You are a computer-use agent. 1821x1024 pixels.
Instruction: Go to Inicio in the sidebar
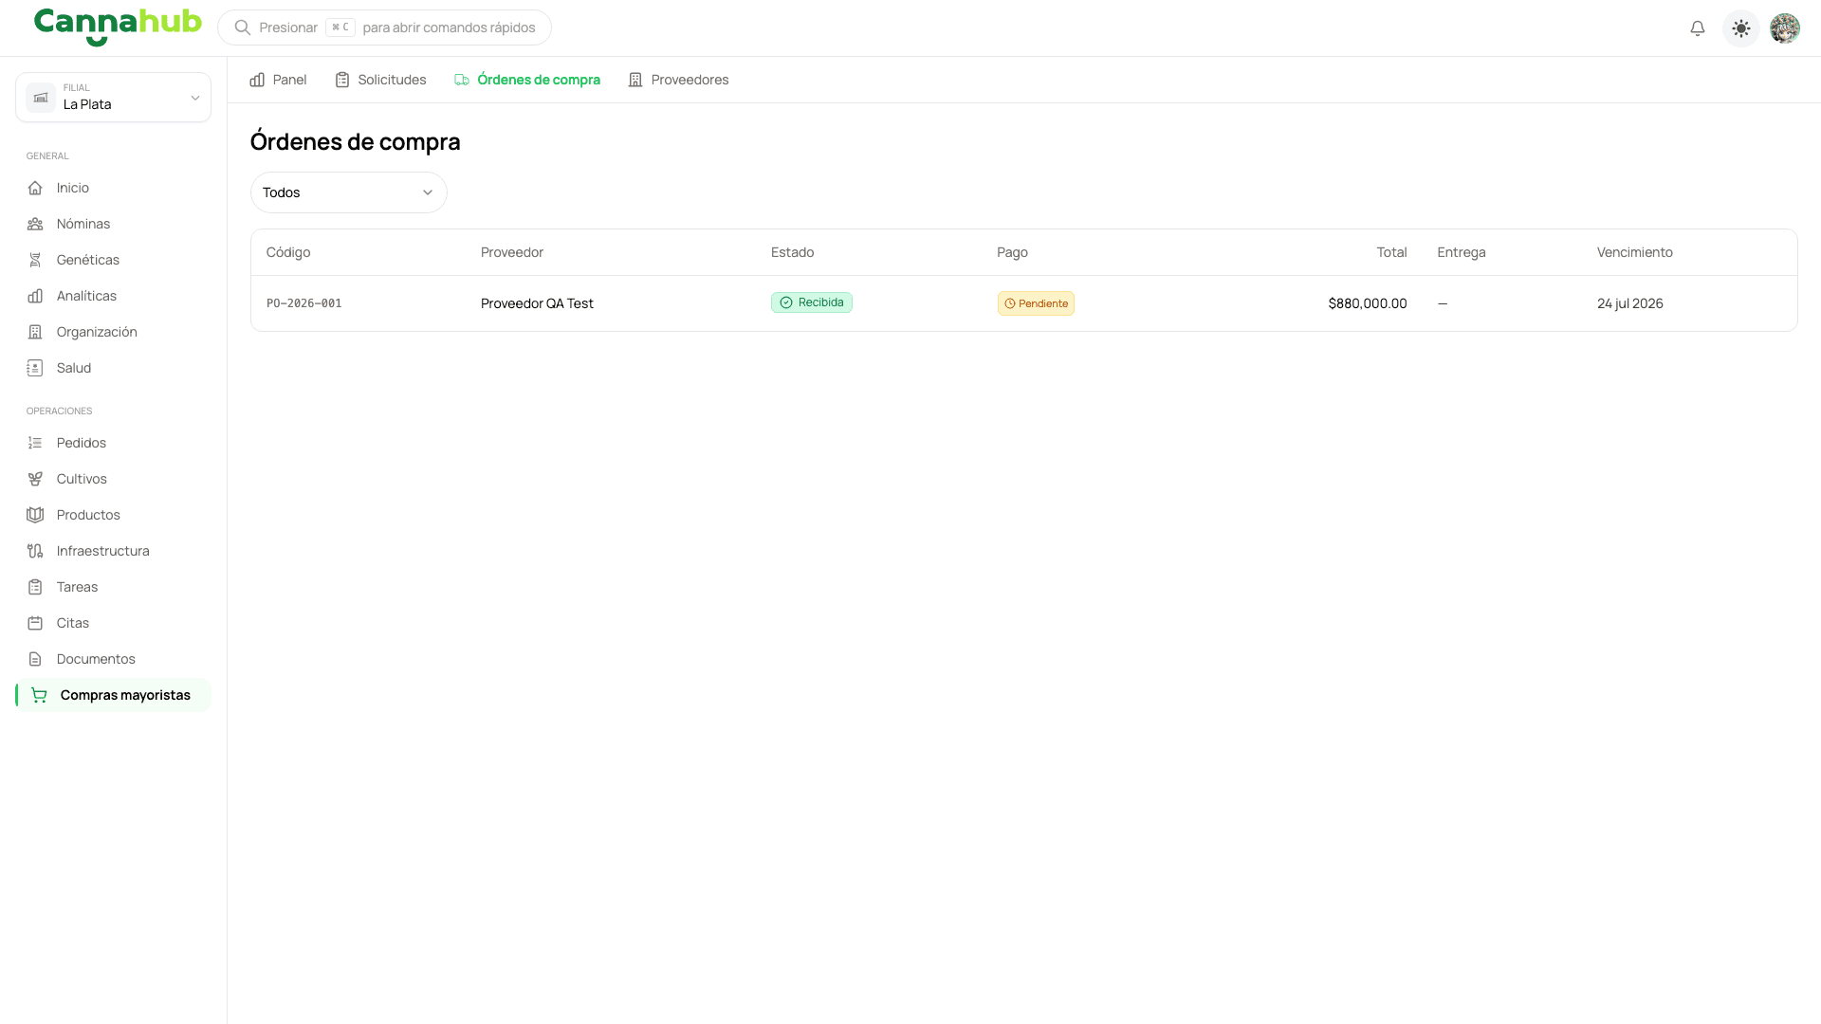(x=113, y=188)
